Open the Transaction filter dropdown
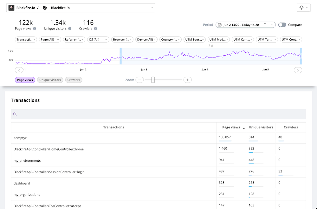 click(26, 39)
